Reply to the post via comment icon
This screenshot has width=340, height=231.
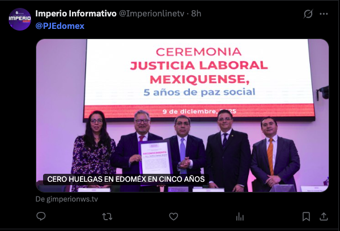click(41, 216)
